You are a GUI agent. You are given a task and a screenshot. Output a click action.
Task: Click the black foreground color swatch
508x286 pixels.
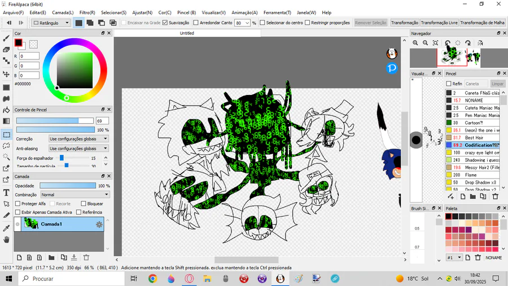click(18, 42)
